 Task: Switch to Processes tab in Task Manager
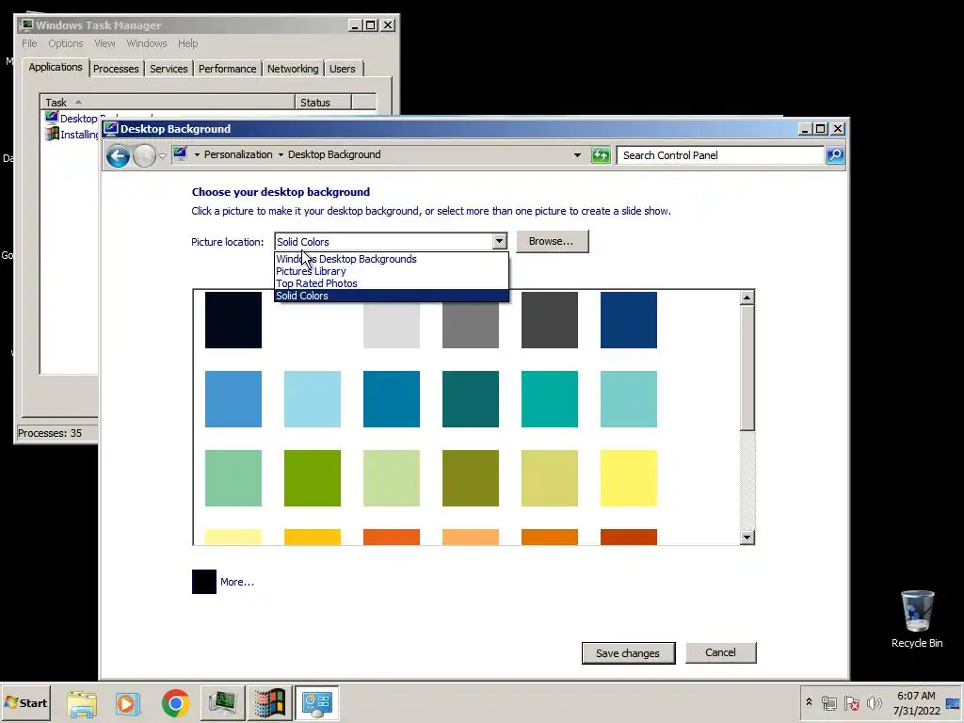pyautogui.click(x=116, y=69)
